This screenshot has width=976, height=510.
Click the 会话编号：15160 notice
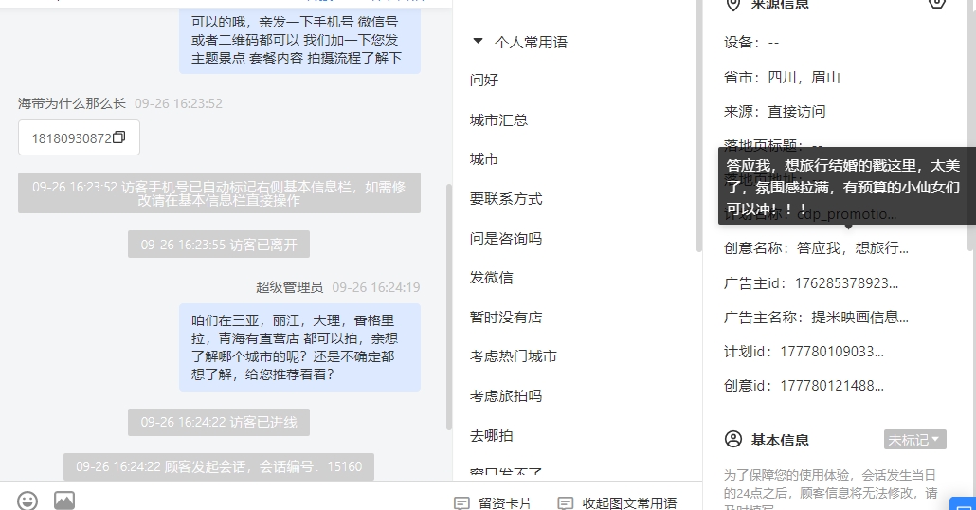coord(219,466)
